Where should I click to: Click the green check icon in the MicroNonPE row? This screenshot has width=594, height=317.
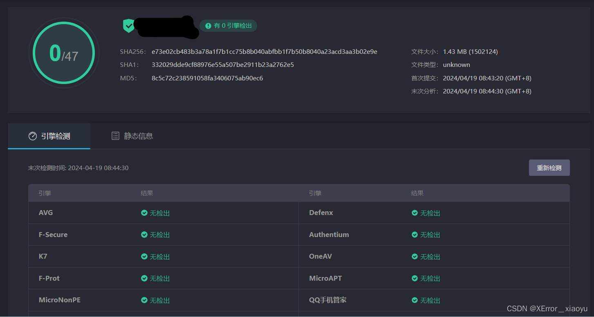coord(144,300)
